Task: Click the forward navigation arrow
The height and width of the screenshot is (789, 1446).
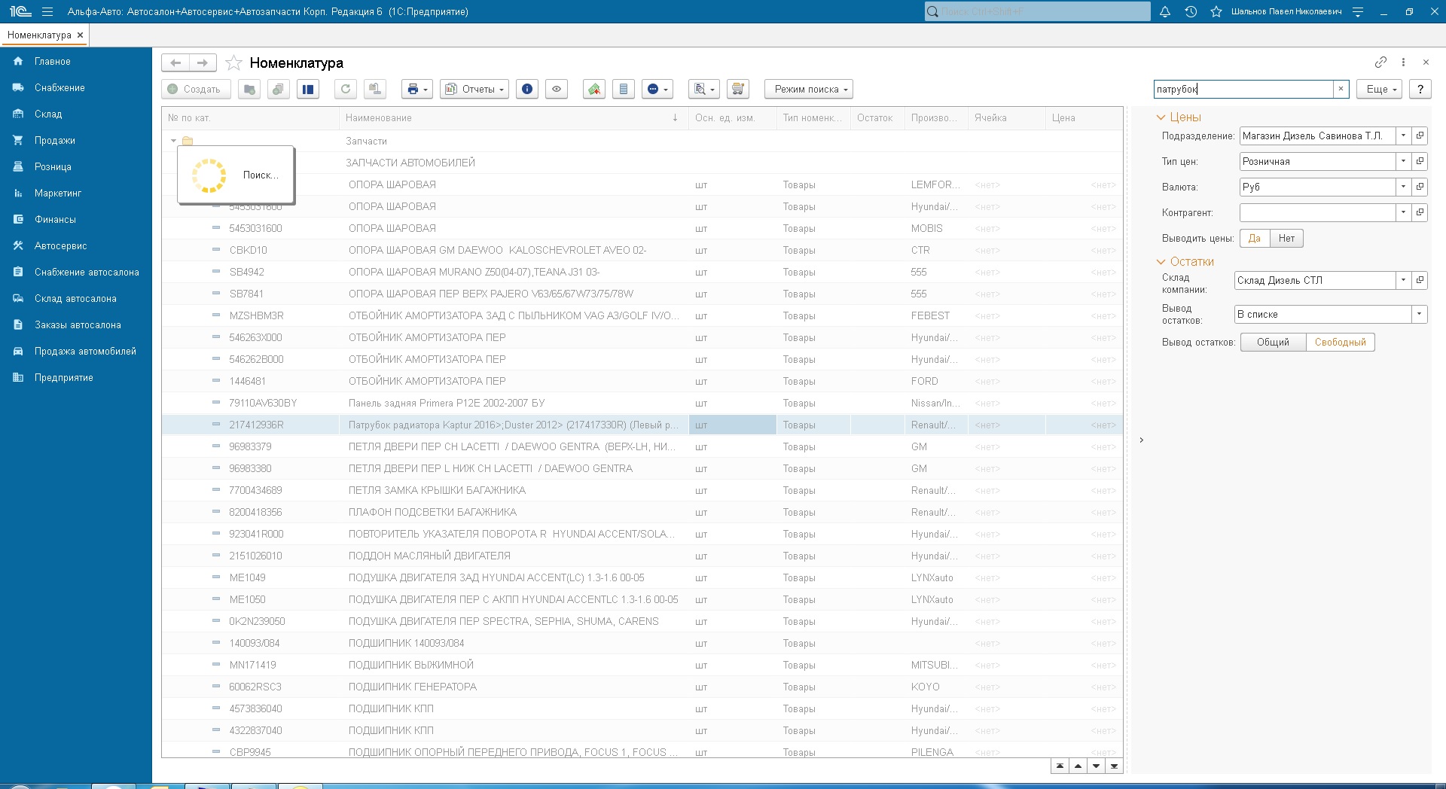Action: click(203, 62)
